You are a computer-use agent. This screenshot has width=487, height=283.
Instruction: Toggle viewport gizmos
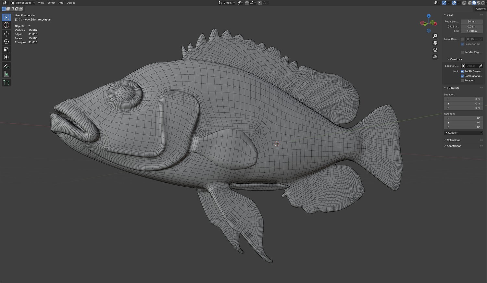445,3
